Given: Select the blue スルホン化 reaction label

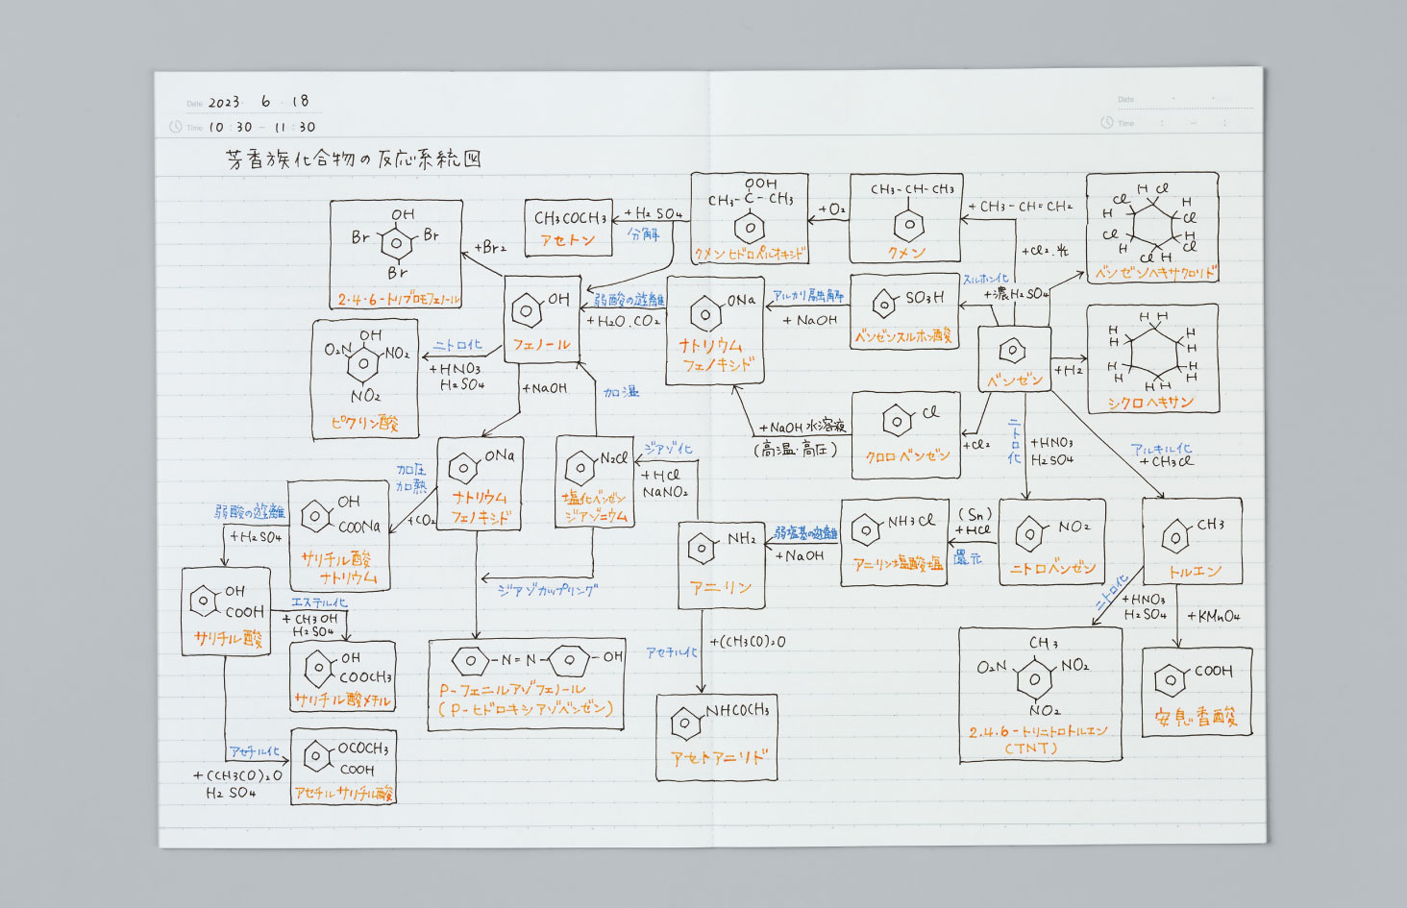Looking at the screenshot, I should click(x=985, y=280).
